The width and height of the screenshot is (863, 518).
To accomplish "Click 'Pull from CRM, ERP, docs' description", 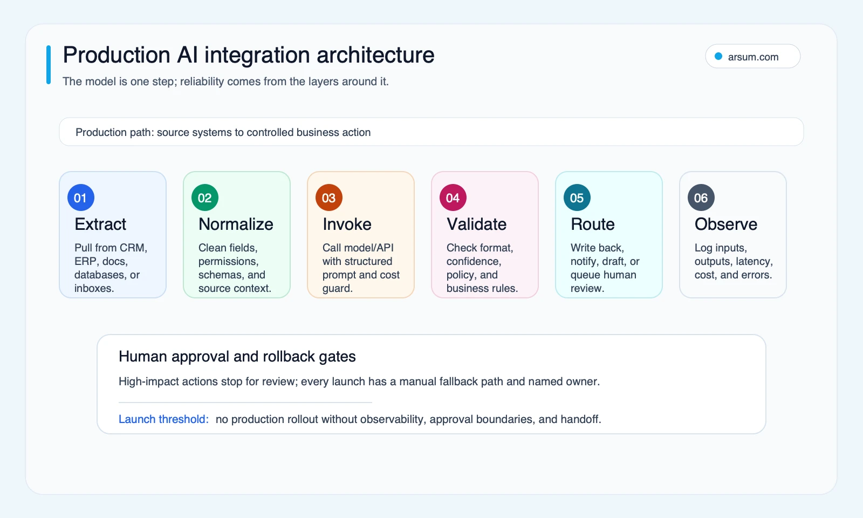I will (x=111, y=268).
